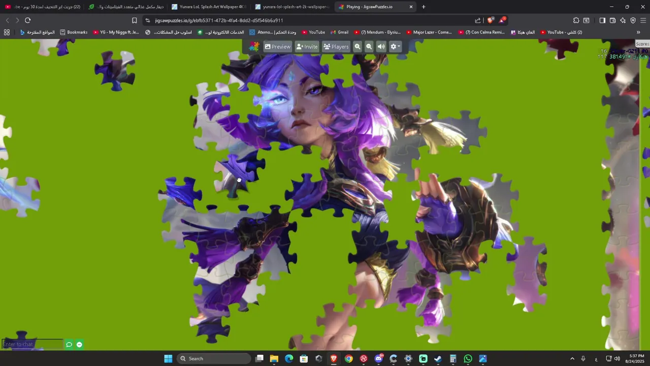Click the jigsawpuzzles.io address bar
650x366 pixels.
pos(218,20)
